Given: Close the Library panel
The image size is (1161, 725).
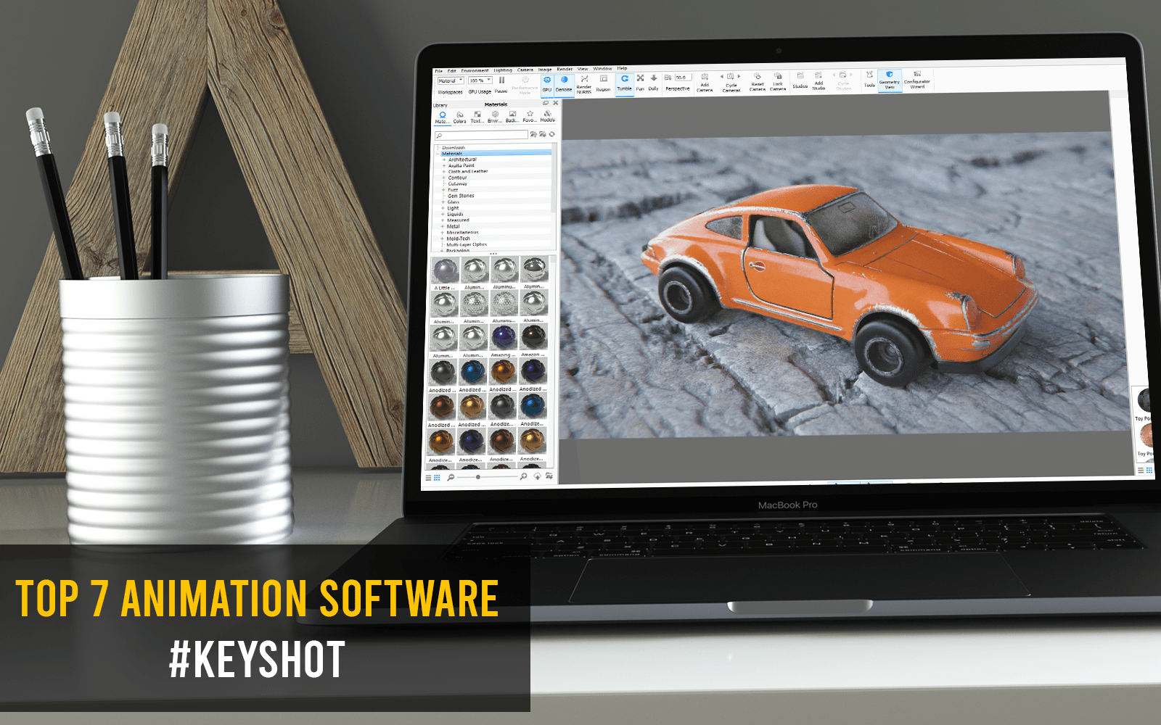Looking at the screenshot, I should (556, 103).
